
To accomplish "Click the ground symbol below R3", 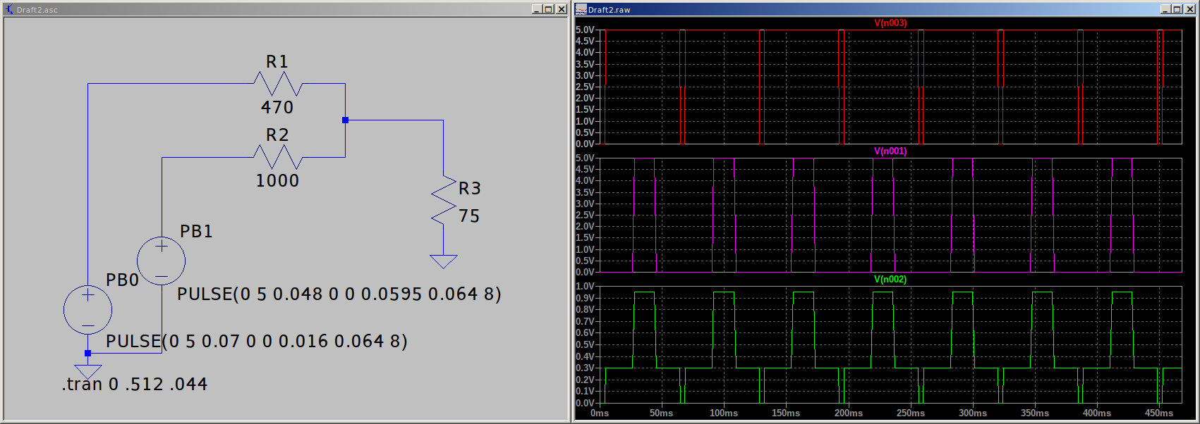I will pos(444,261).
